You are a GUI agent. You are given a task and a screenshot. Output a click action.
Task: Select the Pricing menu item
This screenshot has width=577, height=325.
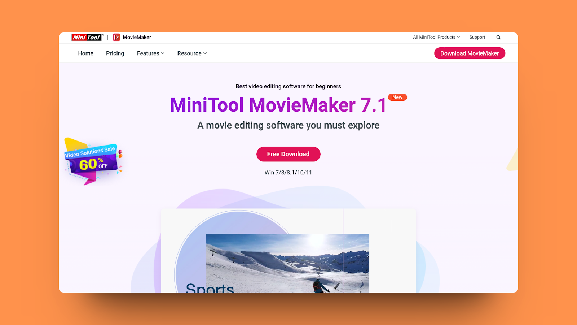click(x=115, y=53)
